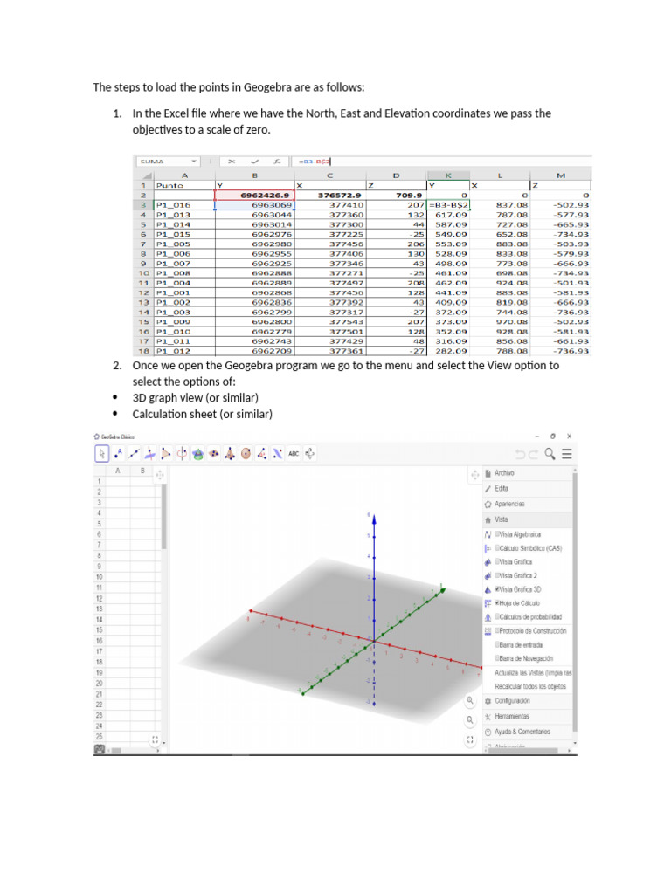The height and width of the screenshot is (894, 671).
Task: Select the Polygon tool in GeoGebra toolbar
Action: click(x=165, y=453)
